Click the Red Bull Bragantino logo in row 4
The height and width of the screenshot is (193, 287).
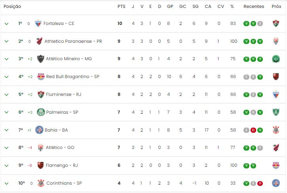click(41, 76)
